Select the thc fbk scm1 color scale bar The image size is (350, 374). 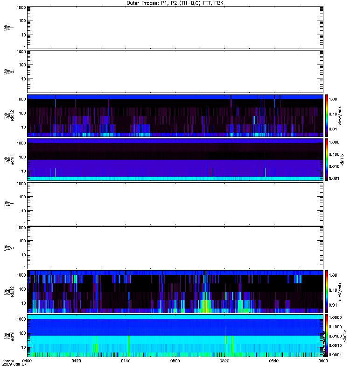pos(327,336)
